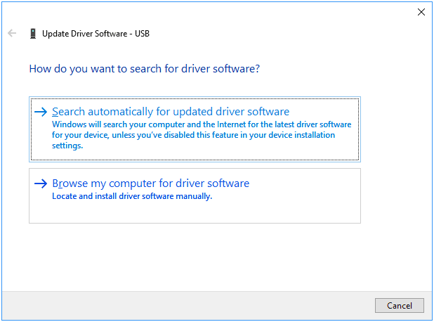Go back using the left arrow icon
Viewport: 434px width, 322px height.
tap(12, 33)
